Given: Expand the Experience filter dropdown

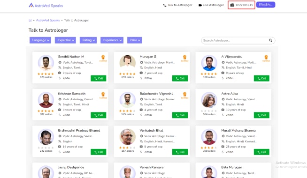Looking at the screenshot, I should pos(112,40).
